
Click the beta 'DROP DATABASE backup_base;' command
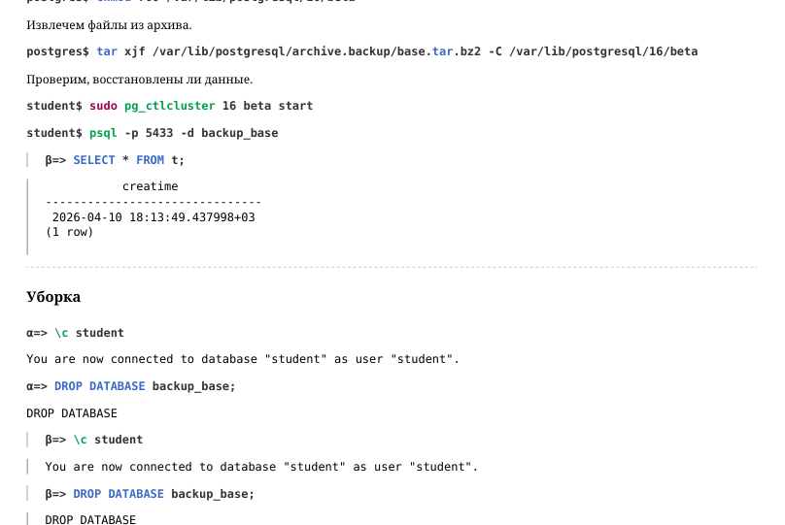(x=150, y=494)
